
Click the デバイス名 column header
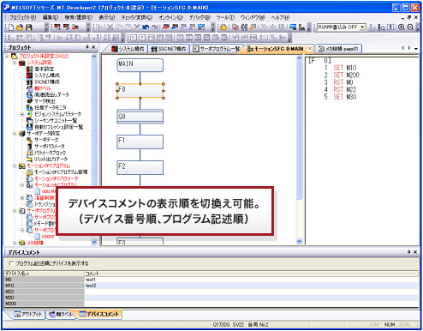coord(44,274)
